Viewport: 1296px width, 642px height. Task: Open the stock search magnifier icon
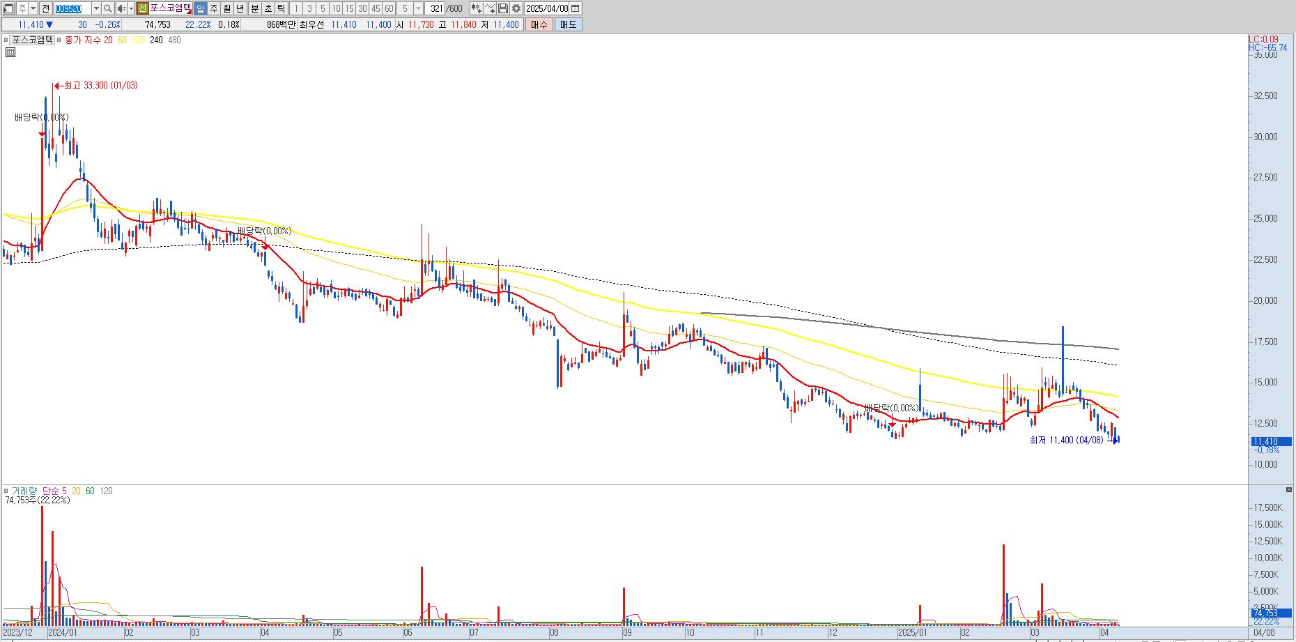pyautogui.click(x=108, y=8)
